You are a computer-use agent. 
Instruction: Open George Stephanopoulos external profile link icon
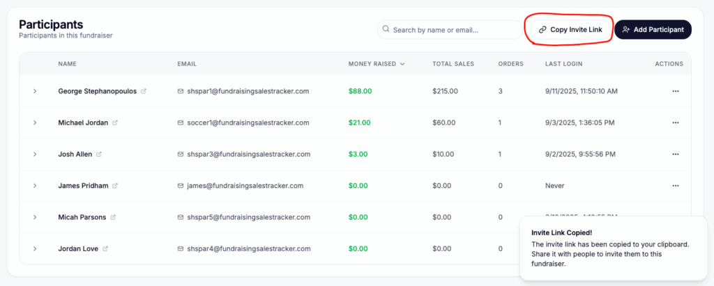click(144, 91)
